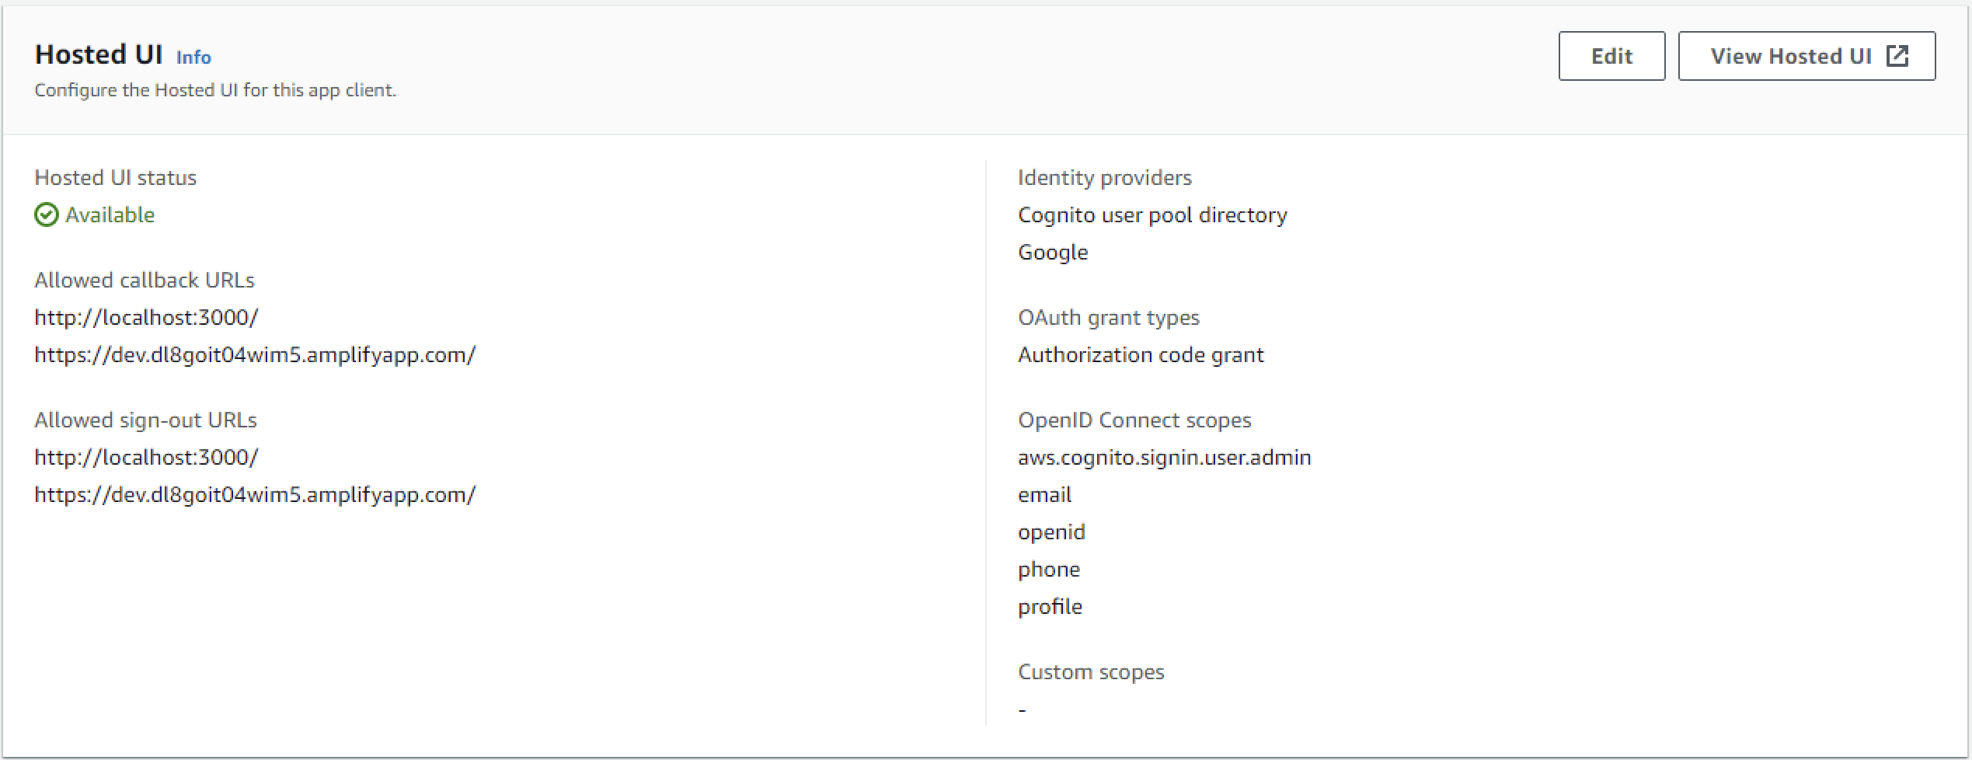Select the Google identity provider entry

click(1053, 252)
